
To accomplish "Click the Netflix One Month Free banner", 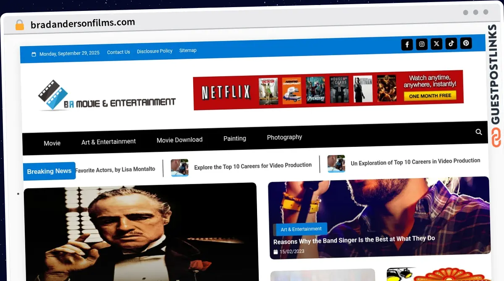I will pos(328,89).
